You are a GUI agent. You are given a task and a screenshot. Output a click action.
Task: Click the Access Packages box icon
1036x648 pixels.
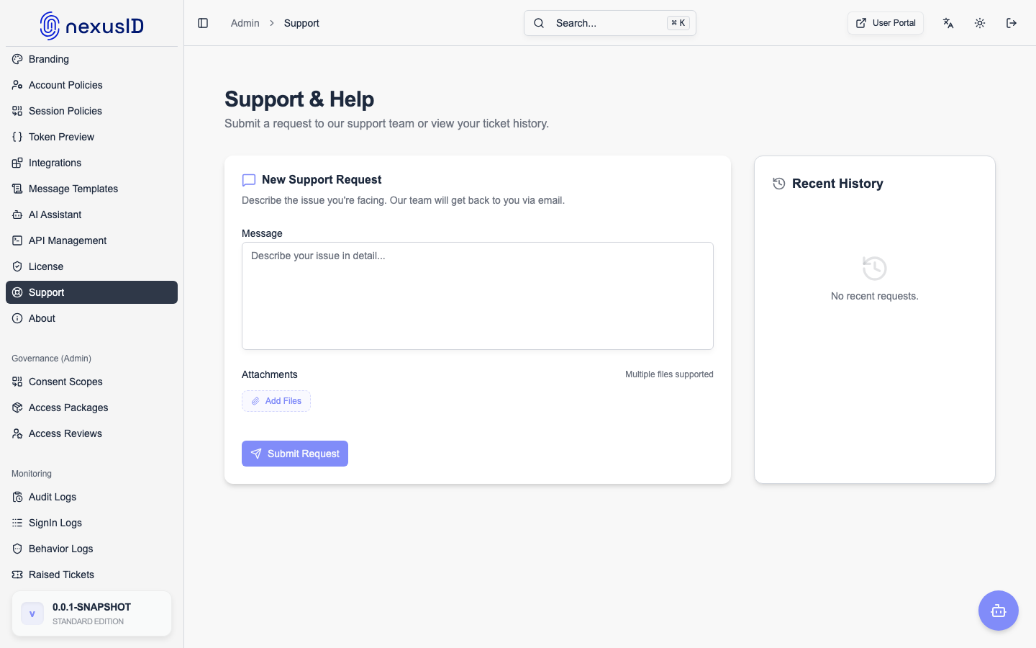(x=17, y=408)
